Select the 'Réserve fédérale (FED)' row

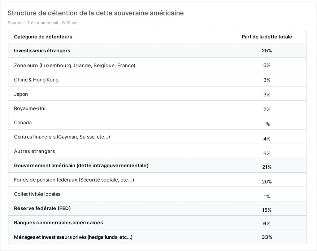coord(157,208)
